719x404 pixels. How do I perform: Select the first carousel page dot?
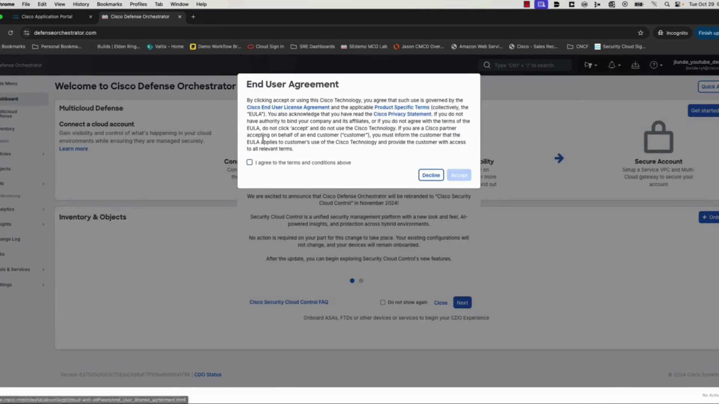pyautogui.click(x=352, y=281)
